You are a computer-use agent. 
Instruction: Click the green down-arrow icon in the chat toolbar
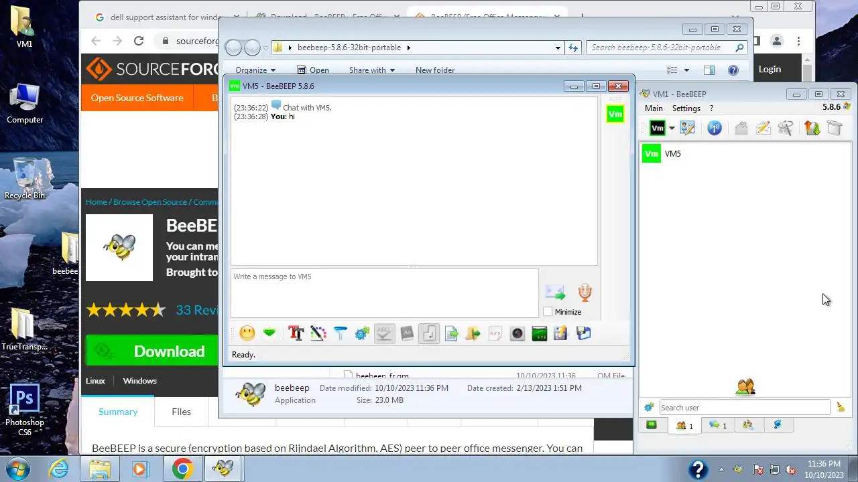[x=269, y=333]
